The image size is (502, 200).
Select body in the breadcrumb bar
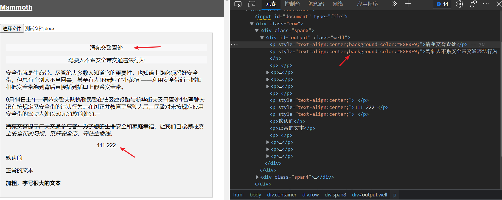point(255,195)
